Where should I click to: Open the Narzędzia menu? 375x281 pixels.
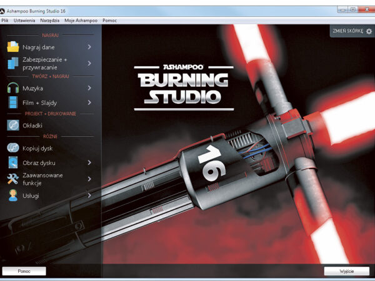pos(51,21)
